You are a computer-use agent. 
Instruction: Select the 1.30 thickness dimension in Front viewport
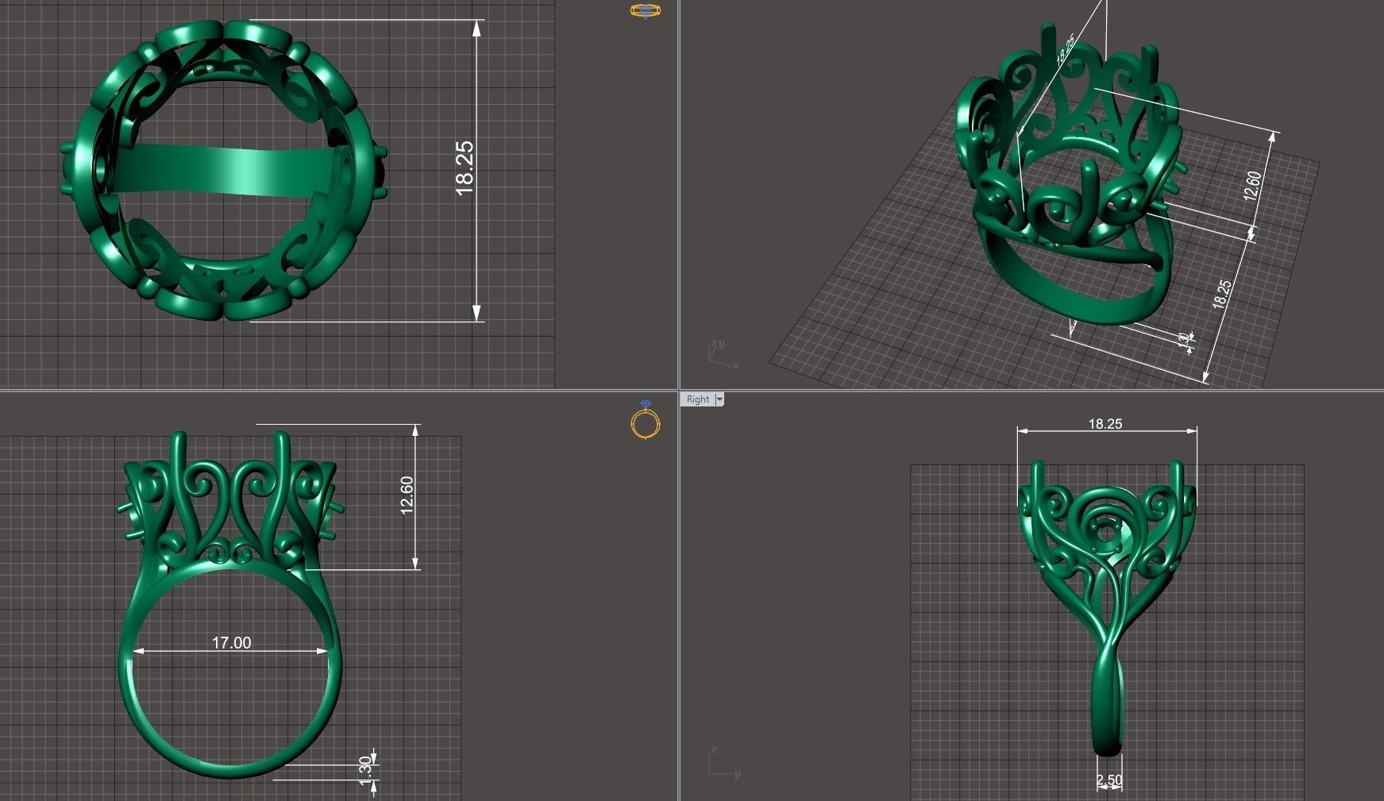365,771
